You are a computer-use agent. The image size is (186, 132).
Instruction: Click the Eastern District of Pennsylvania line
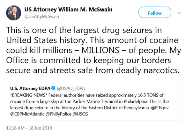pos(79,108)
